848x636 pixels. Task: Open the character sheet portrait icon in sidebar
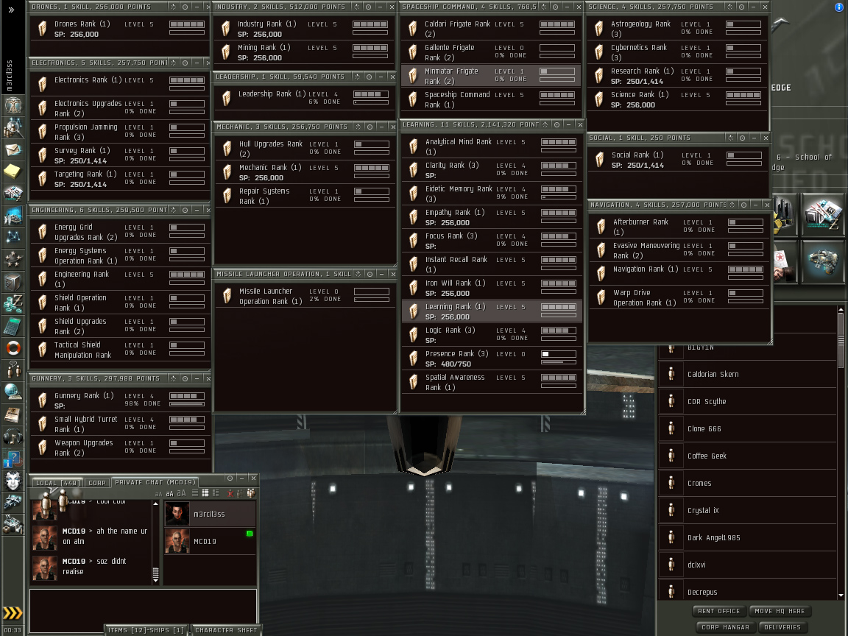(13, 105)
